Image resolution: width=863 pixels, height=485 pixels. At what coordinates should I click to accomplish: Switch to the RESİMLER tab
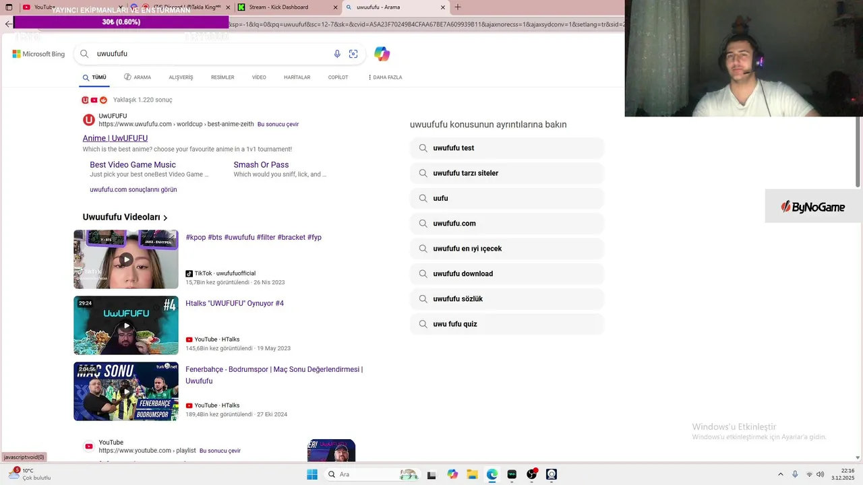point(222,77)
